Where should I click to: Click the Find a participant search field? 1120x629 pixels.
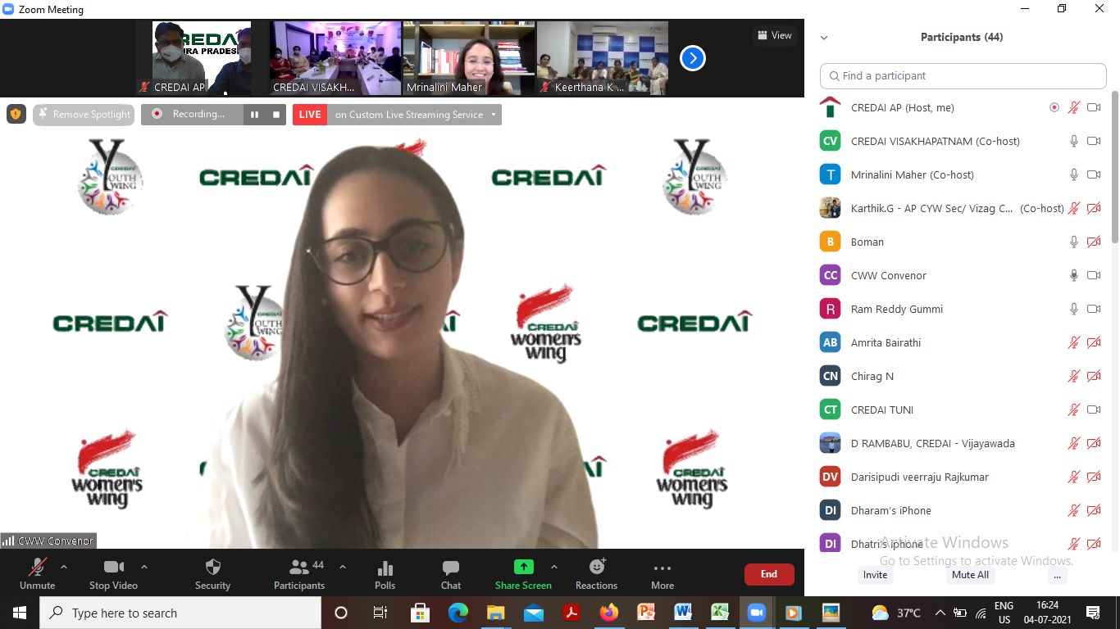tap(963, 75)
